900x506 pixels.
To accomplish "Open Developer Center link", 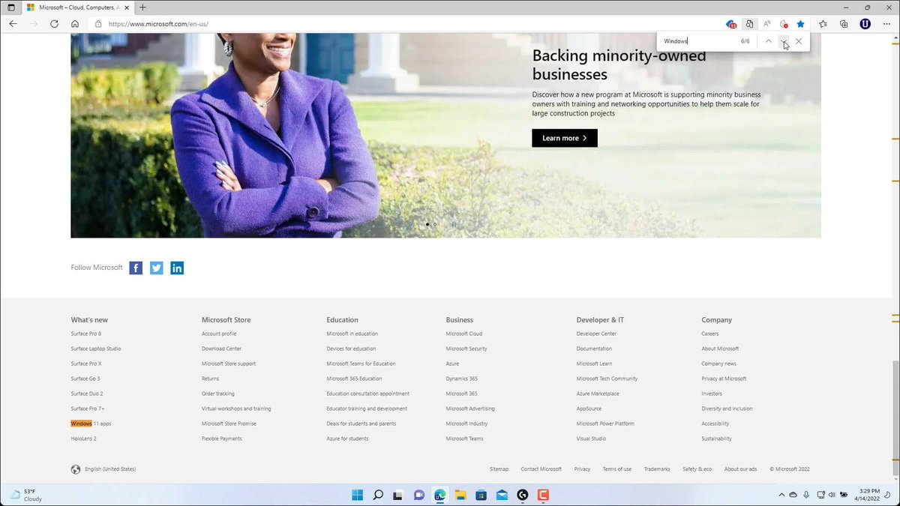I will point(596,334).
